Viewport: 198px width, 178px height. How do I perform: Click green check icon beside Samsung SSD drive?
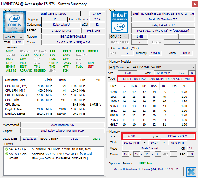7,154
